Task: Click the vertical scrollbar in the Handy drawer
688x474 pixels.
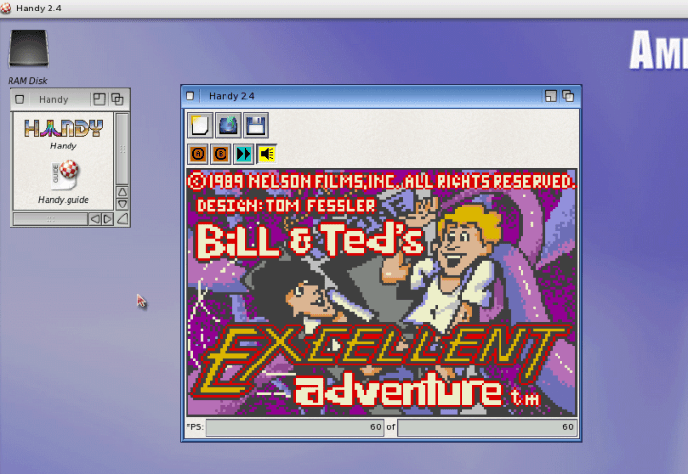Action: point(122,148)
